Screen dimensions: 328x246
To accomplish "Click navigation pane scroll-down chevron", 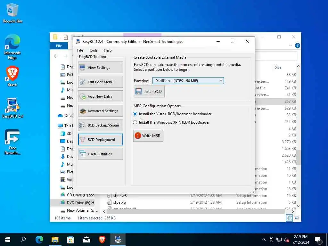I will (97, 212).
